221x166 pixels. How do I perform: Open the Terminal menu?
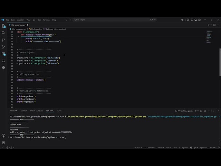click(47, 20)
